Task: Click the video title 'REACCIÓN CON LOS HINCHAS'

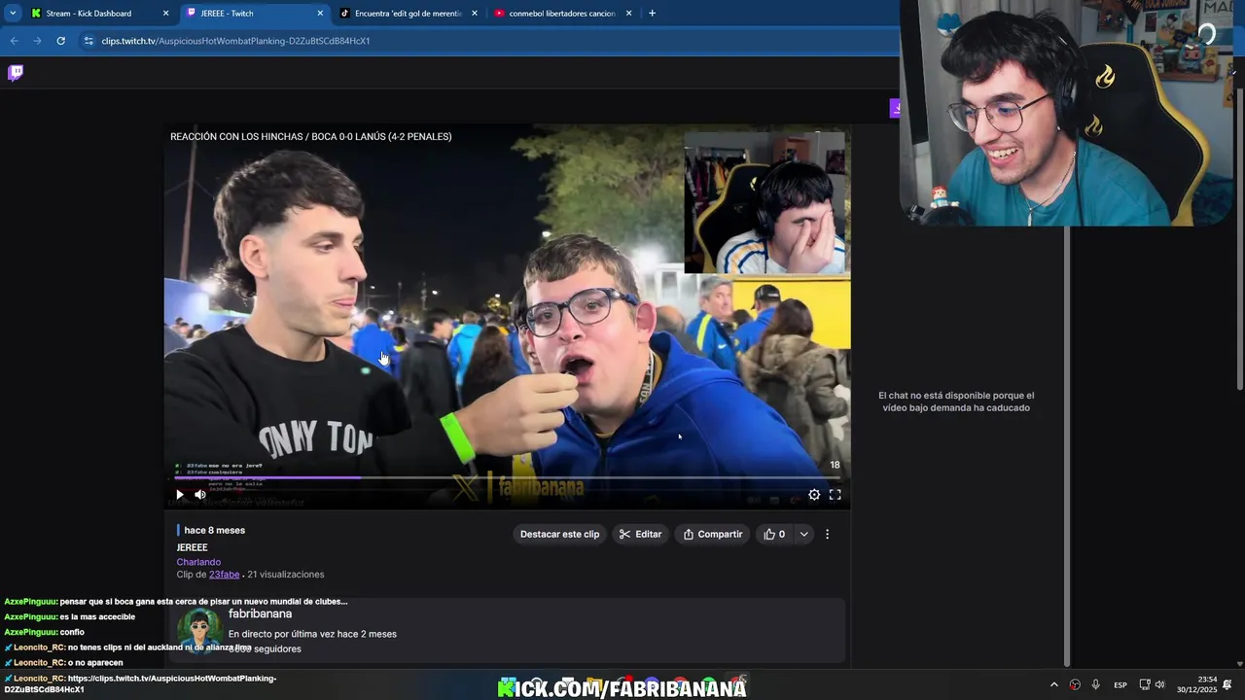Action: pyautogui.click(x=311, y=137)
